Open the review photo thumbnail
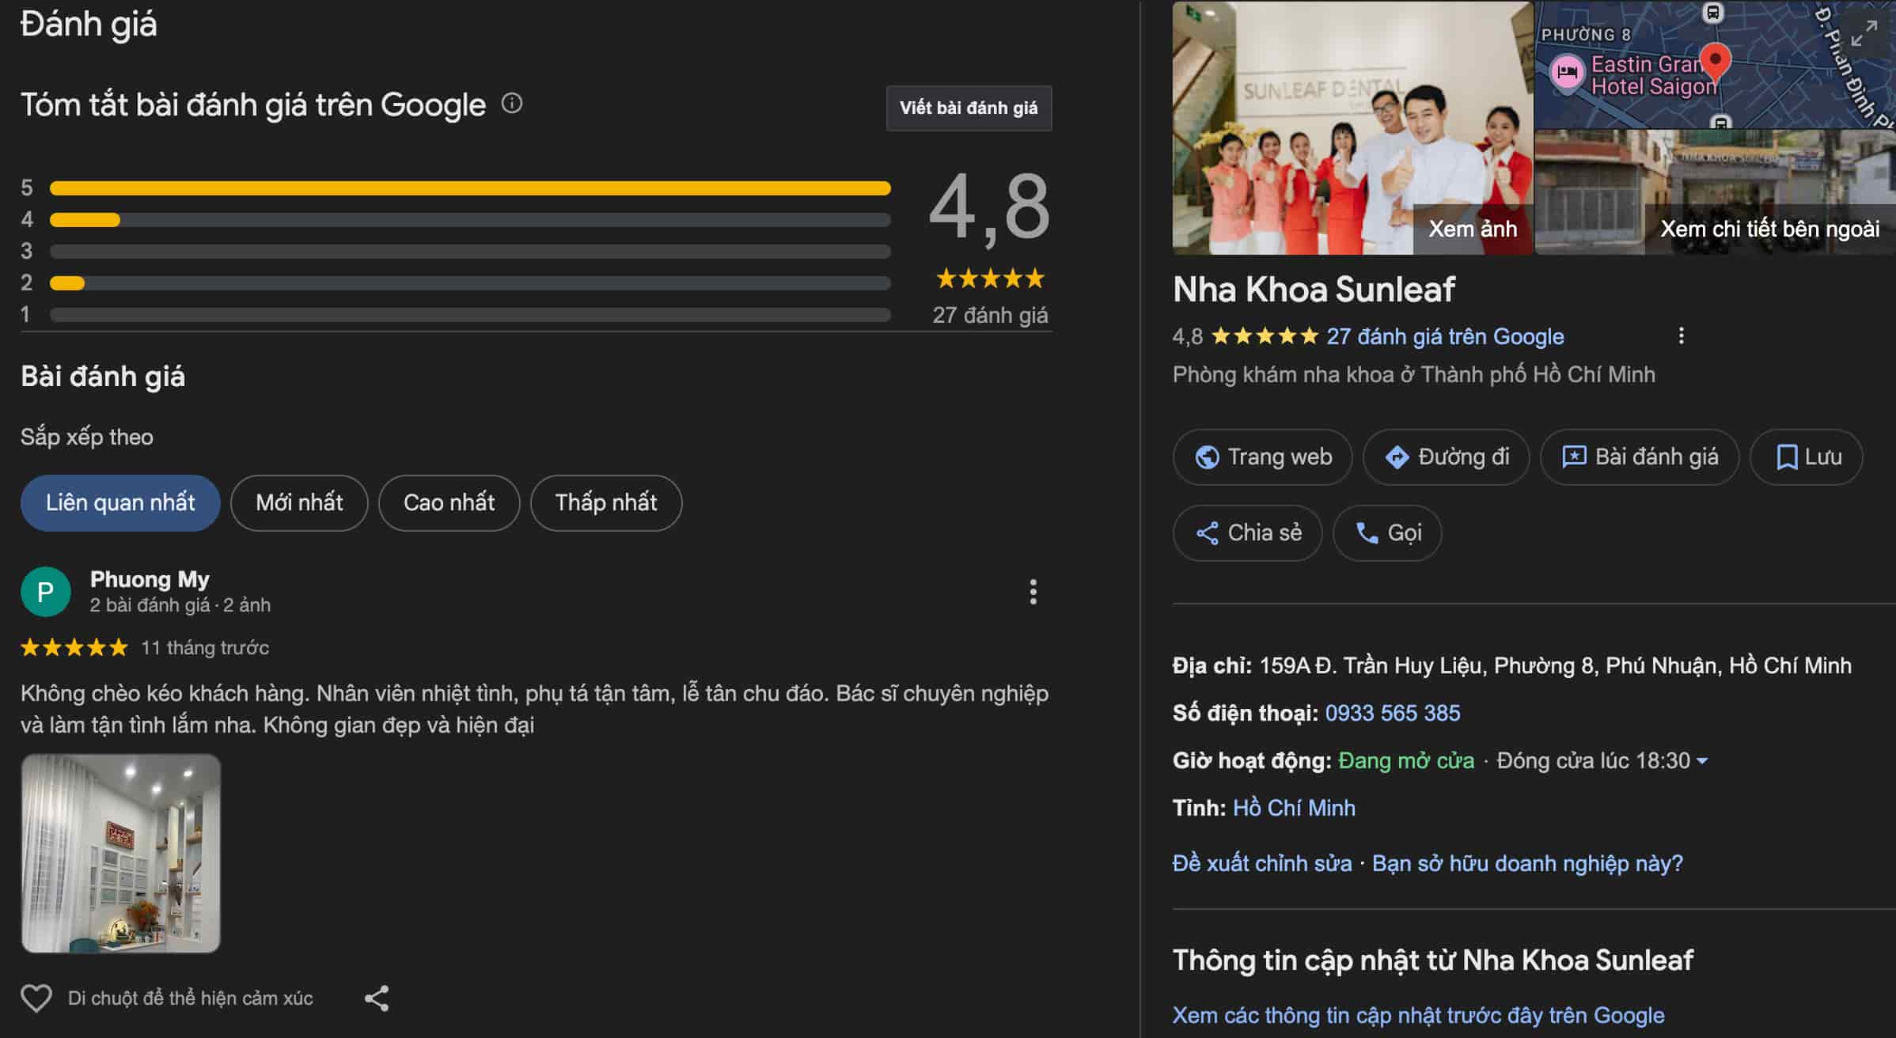This screenshot has height=1038, width=1896. tap(121, 853)
